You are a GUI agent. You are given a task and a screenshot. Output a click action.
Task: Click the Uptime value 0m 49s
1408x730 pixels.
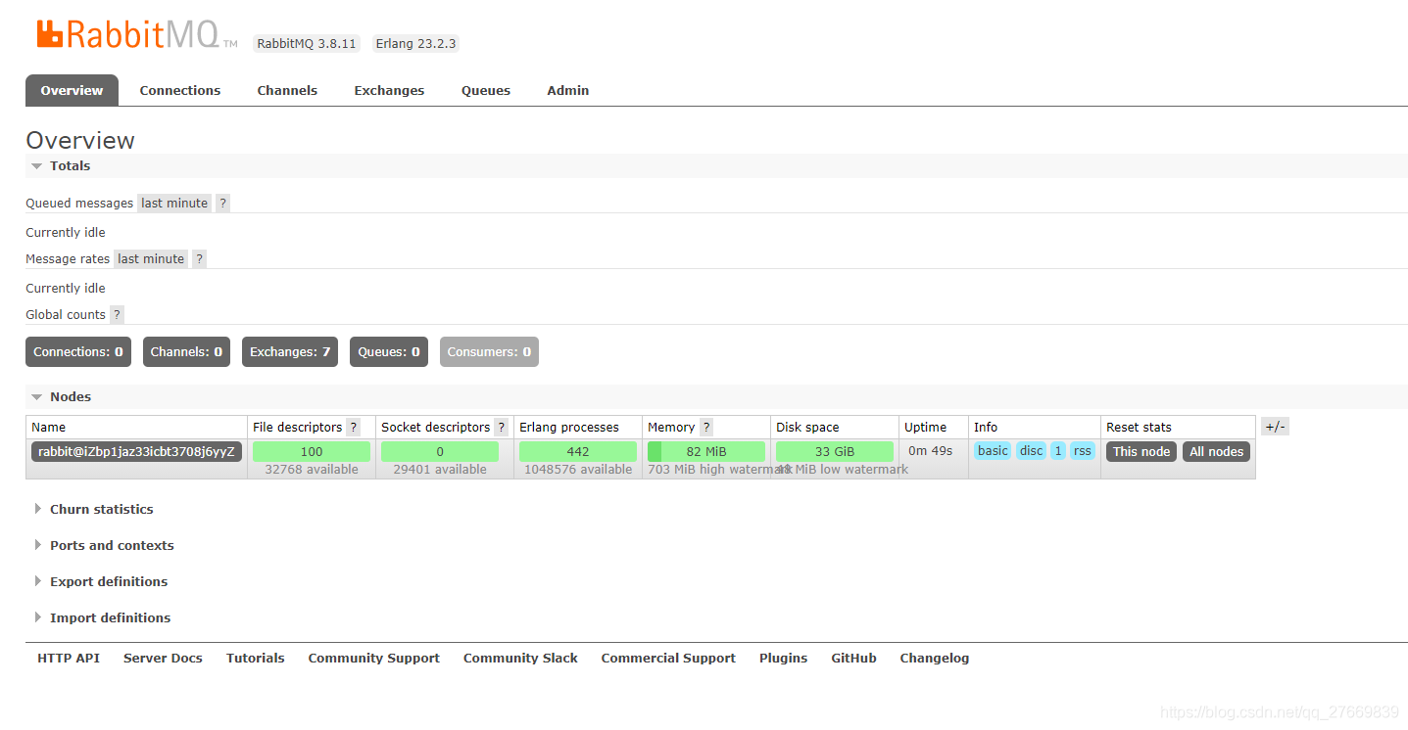(x=931, y=451)
